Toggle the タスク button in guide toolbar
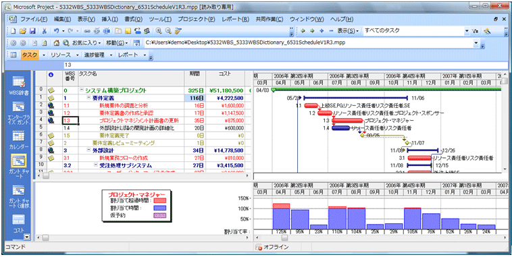This screenshot has width=512, height=257. pyautogui.click(x=30, y=55)
